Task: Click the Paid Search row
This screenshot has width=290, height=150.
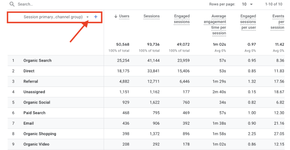Action: pyautogui.click(x=35, y=113)
